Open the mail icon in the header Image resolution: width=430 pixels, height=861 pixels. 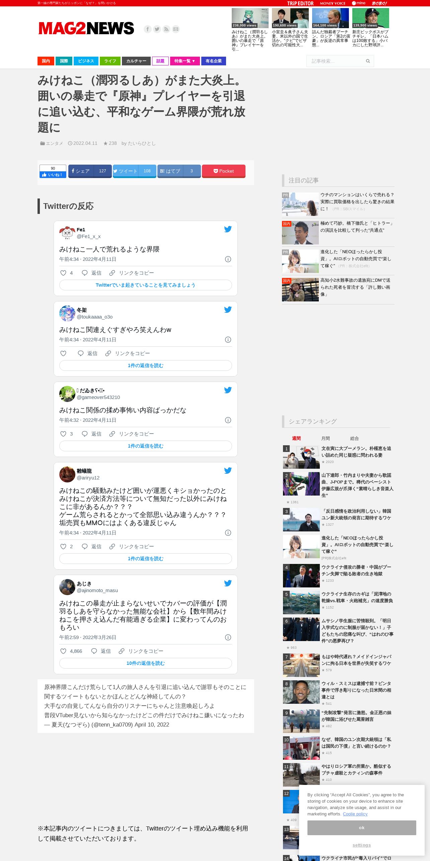(176, 29)
